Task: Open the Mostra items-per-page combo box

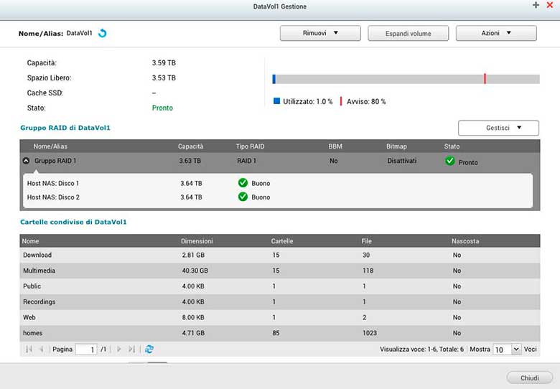Action: [507, 349]
